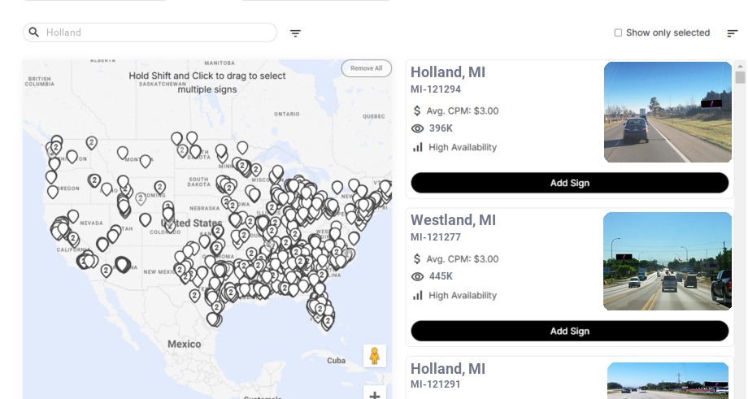748x399 pixels.
Task: Click the availability bars icon for MI-121294
Action: pyautogui.click(x=418, y=147)
